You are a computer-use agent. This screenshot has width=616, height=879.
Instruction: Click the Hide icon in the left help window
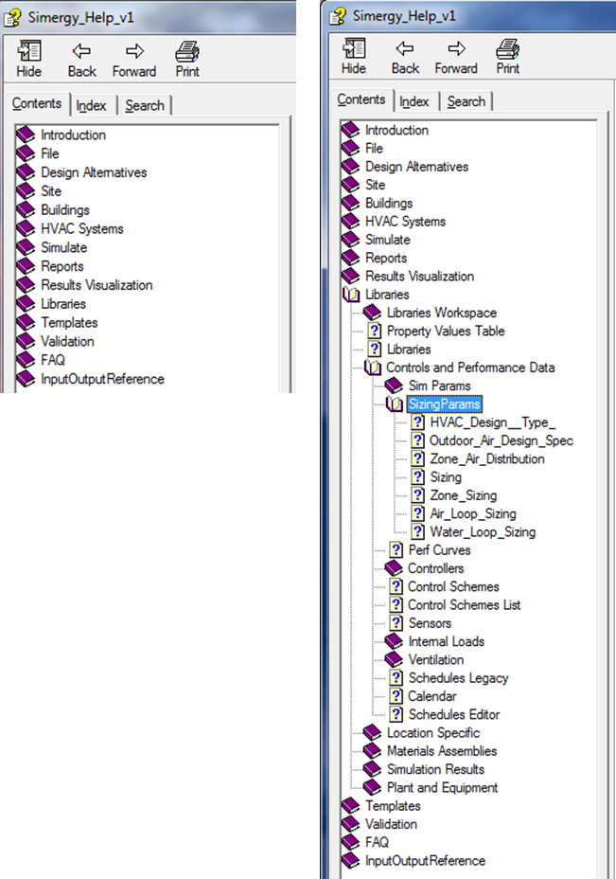pyautogui.click(x=29, y=53)
